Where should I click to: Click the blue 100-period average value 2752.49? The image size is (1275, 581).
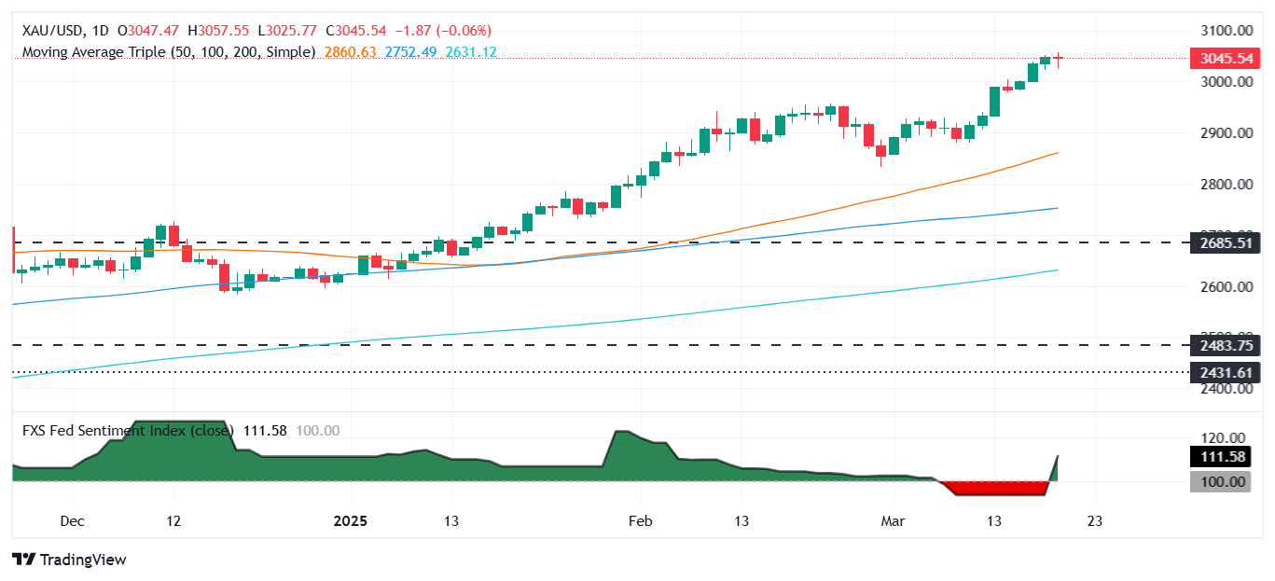(x=410, y=52)
